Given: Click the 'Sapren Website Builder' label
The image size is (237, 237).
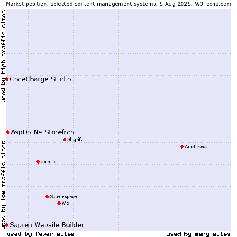Looking at the screenshot, I should [x=47, y=225].
